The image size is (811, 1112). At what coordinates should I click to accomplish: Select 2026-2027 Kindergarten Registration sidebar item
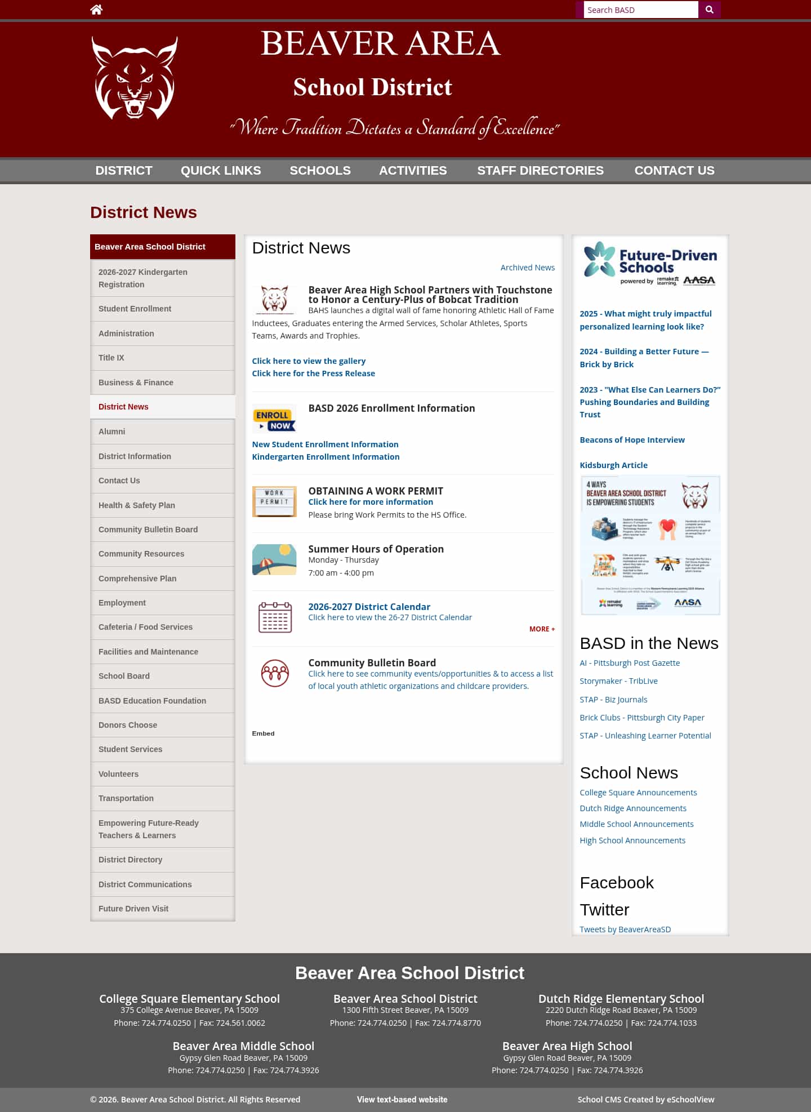click(x=163, y=278)
